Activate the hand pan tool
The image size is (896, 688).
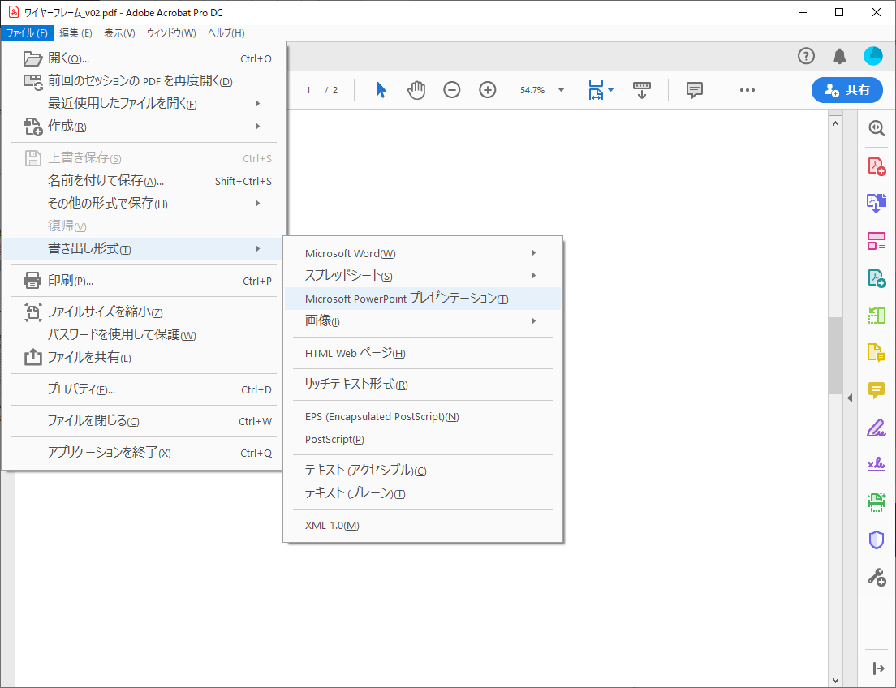[x=416, y=90]
